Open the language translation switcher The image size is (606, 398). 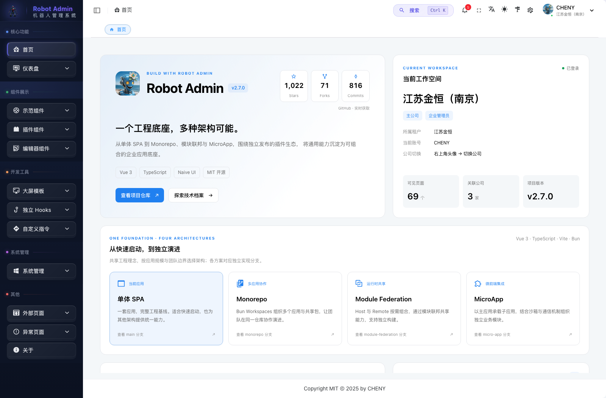492,9
